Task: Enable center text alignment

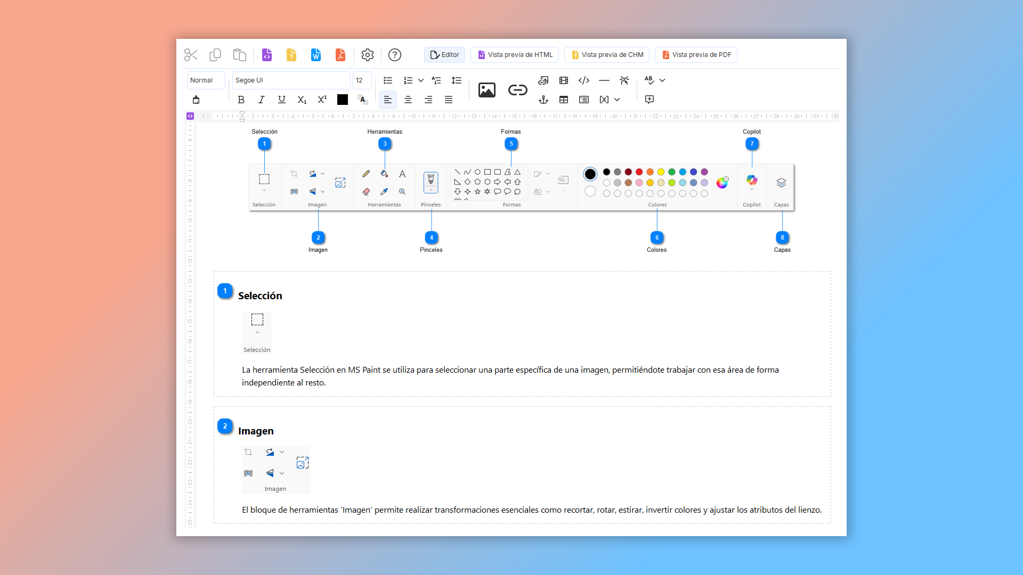Action: point(408,100)
